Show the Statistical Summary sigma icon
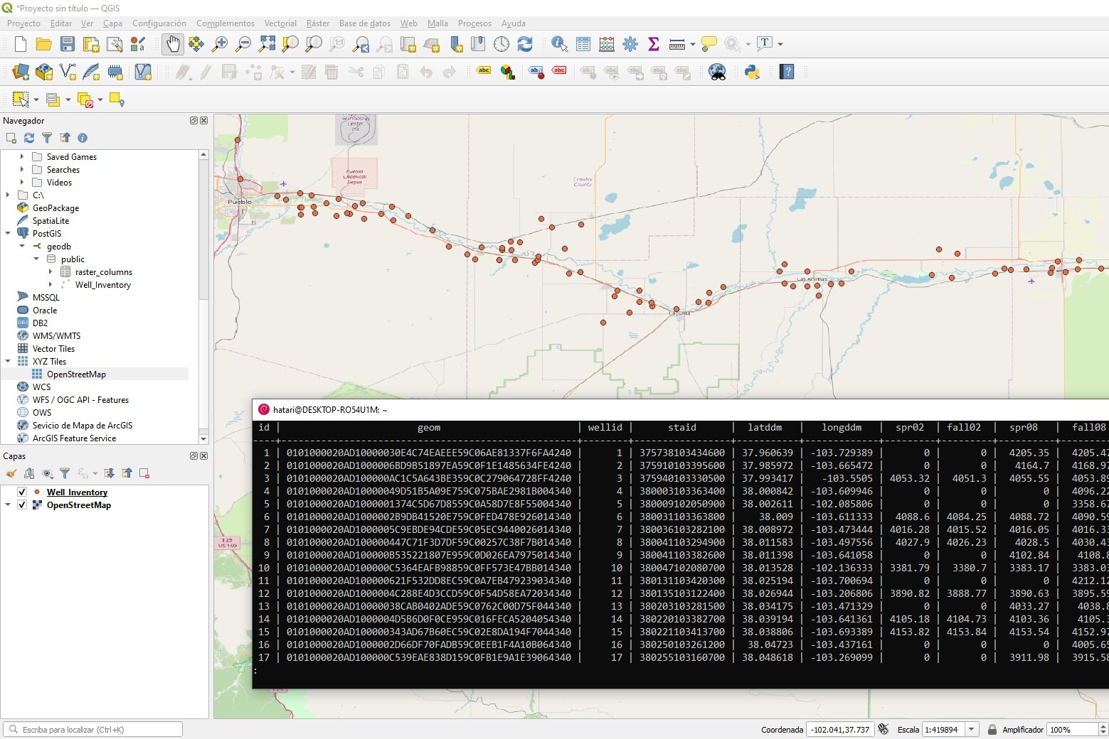The height and width of the screenshot is (739, 1109). pyautogui.click(x=654, y=44)
